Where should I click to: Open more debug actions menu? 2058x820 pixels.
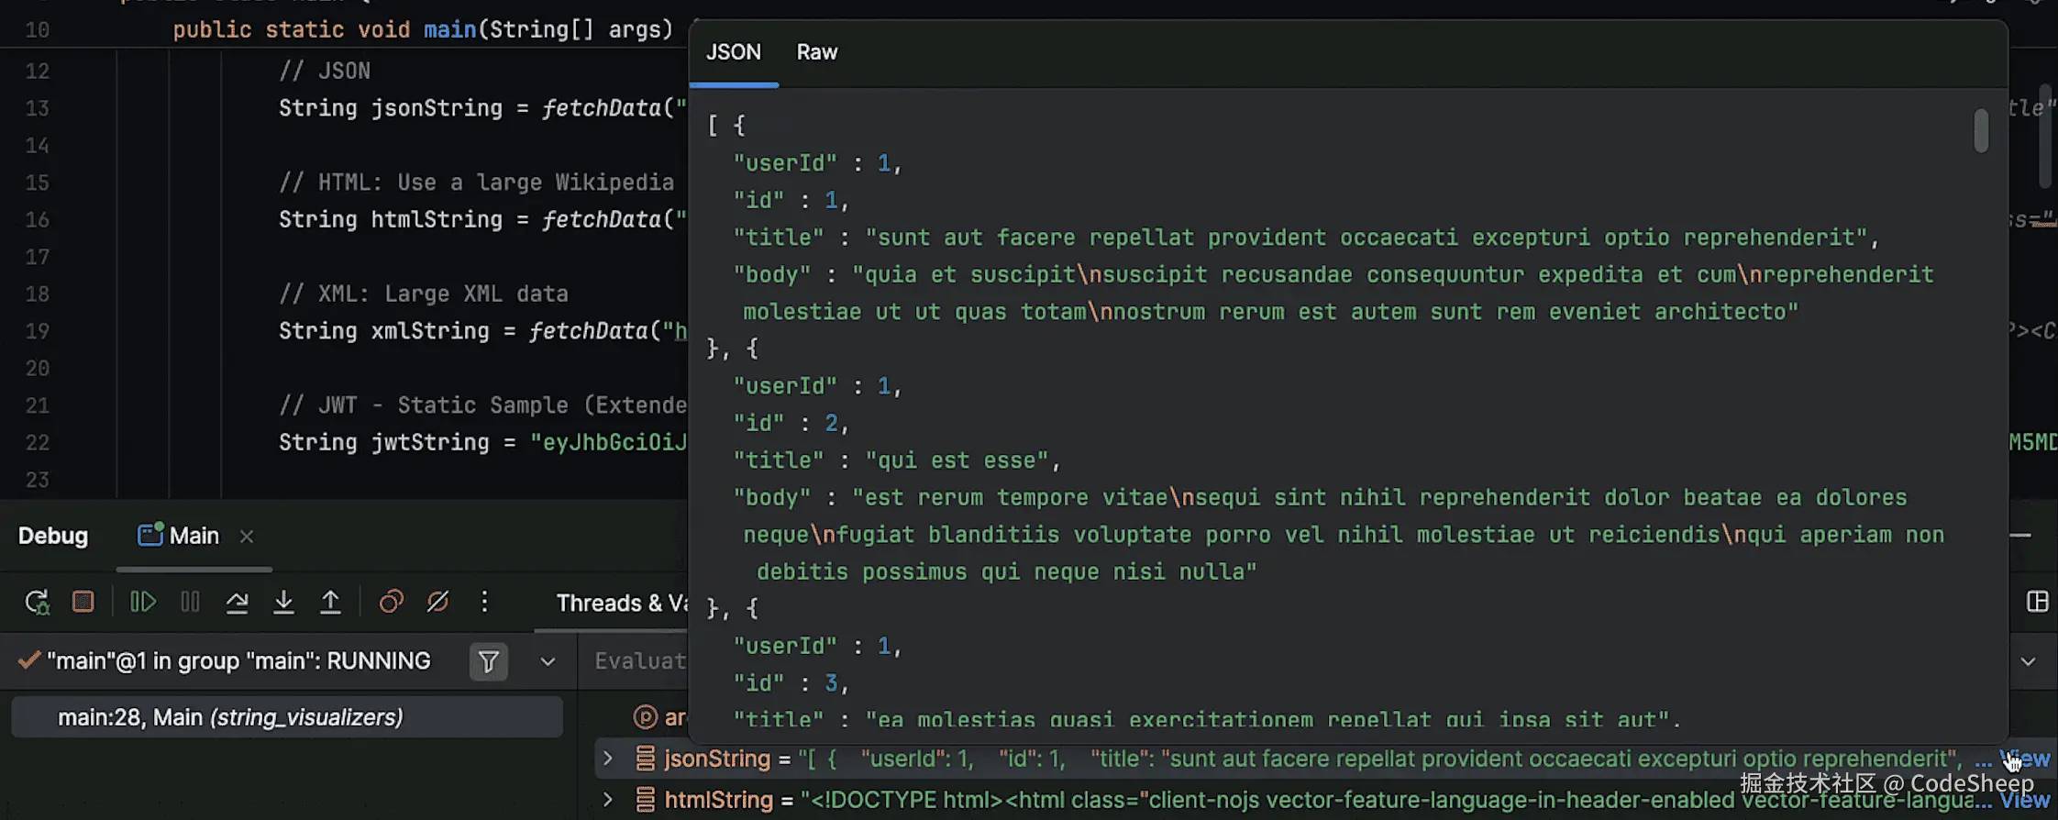[484, 603]
